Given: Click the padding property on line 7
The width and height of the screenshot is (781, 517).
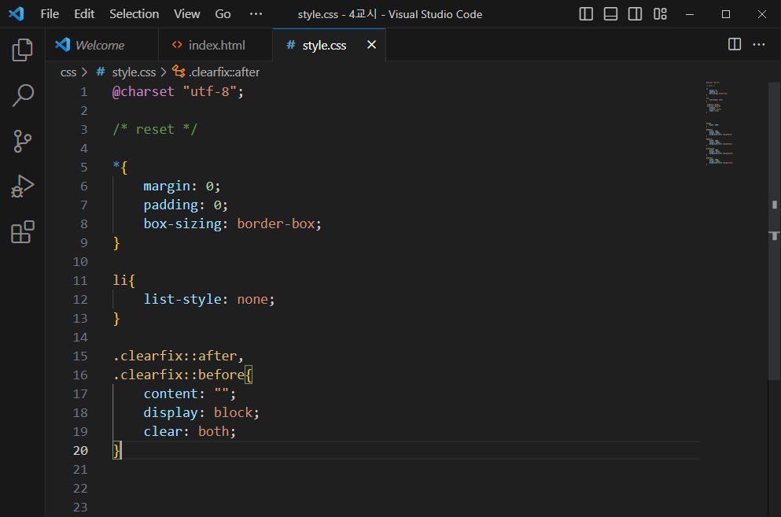Looking at the screenshot, I should tap(171, 205).
